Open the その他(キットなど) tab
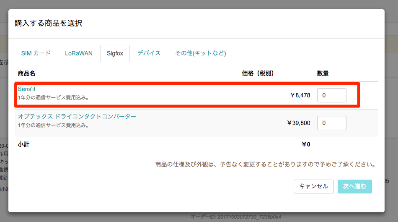398x222 pixels. (x=201, y=53)
